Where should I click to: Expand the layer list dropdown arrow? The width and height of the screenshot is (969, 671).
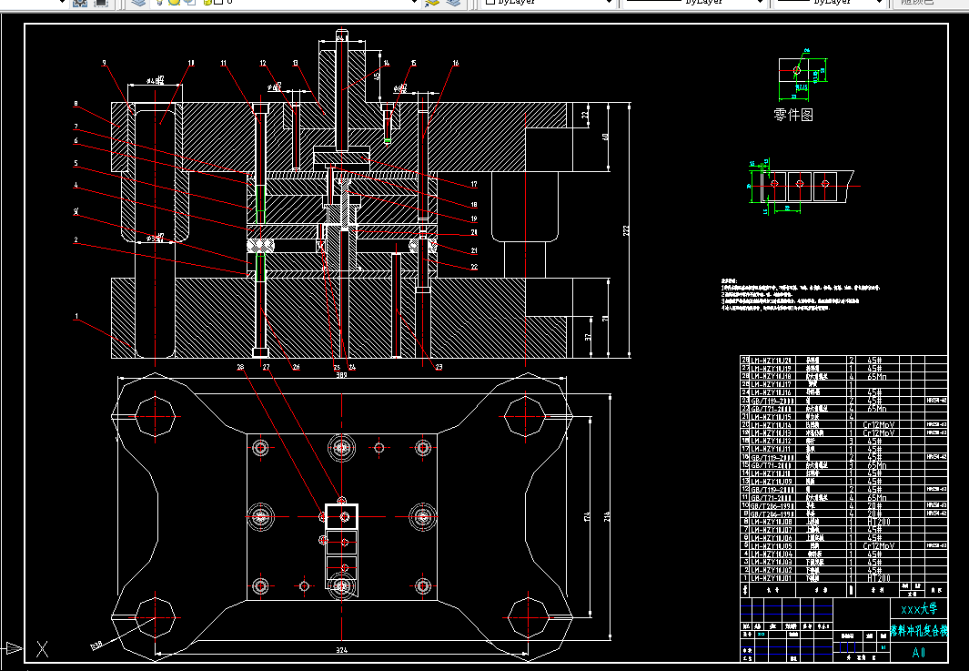click(415, 3)
